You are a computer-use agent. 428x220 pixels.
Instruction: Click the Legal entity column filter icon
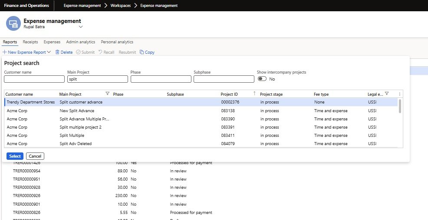[x=387, y=94]
